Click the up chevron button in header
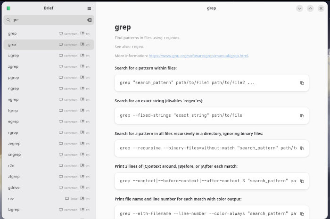330x219 pixels. click(310, 8)
